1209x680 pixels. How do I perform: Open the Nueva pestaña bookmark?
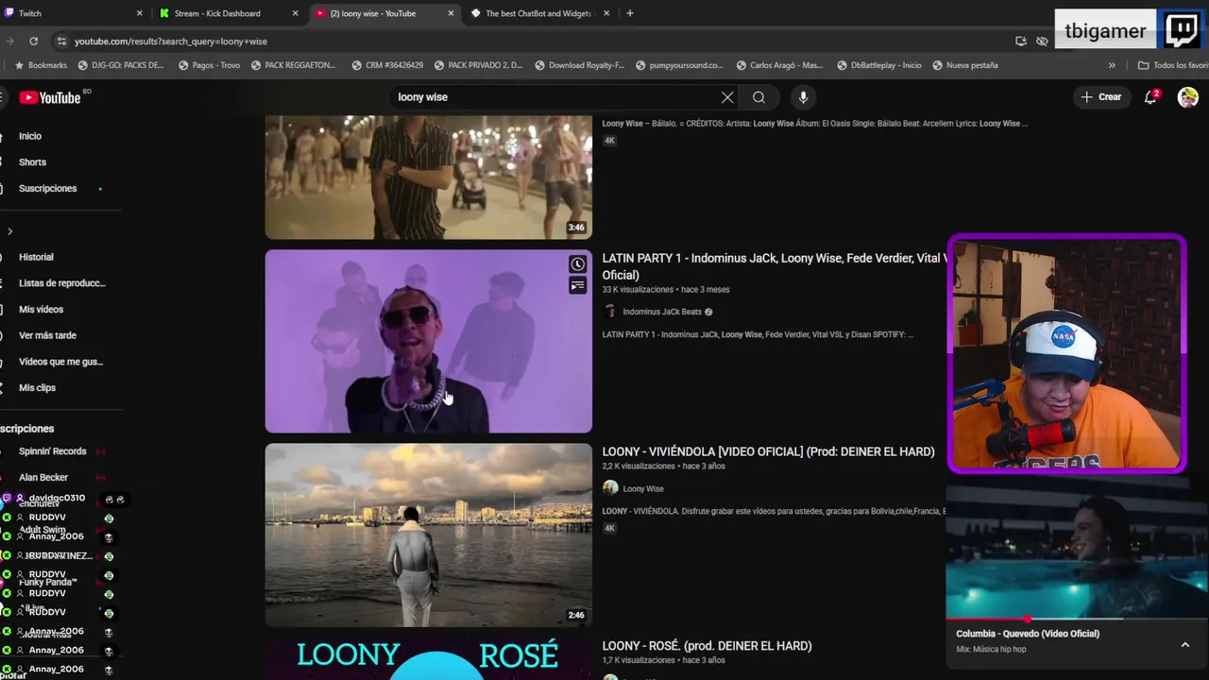click(965, 65)
